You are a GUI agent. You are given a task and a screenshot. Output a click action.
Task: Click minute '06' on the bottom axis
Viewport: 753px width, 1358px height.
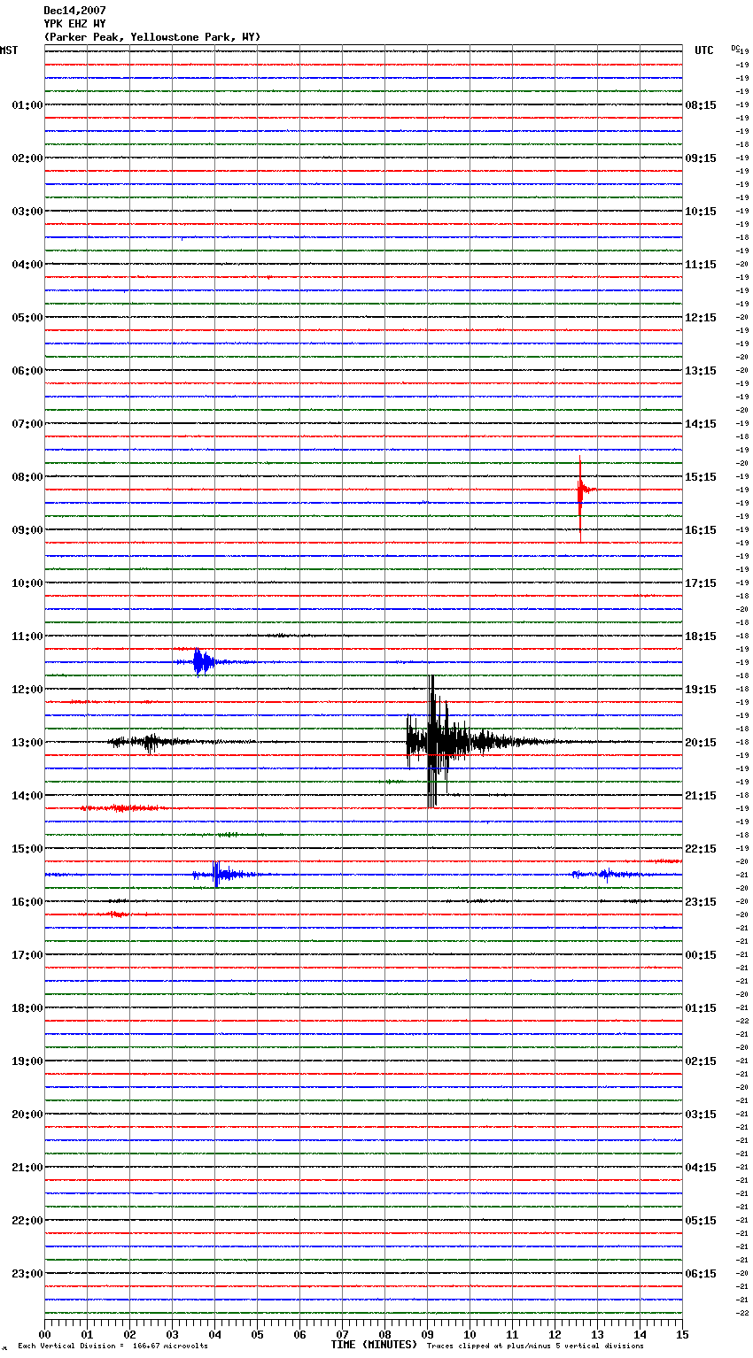pyautogui.click(x=299, y=1334)
